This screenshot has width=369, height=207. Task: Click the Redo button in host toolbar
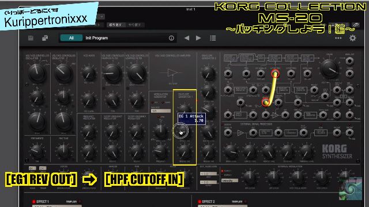[x=134, y=25]
